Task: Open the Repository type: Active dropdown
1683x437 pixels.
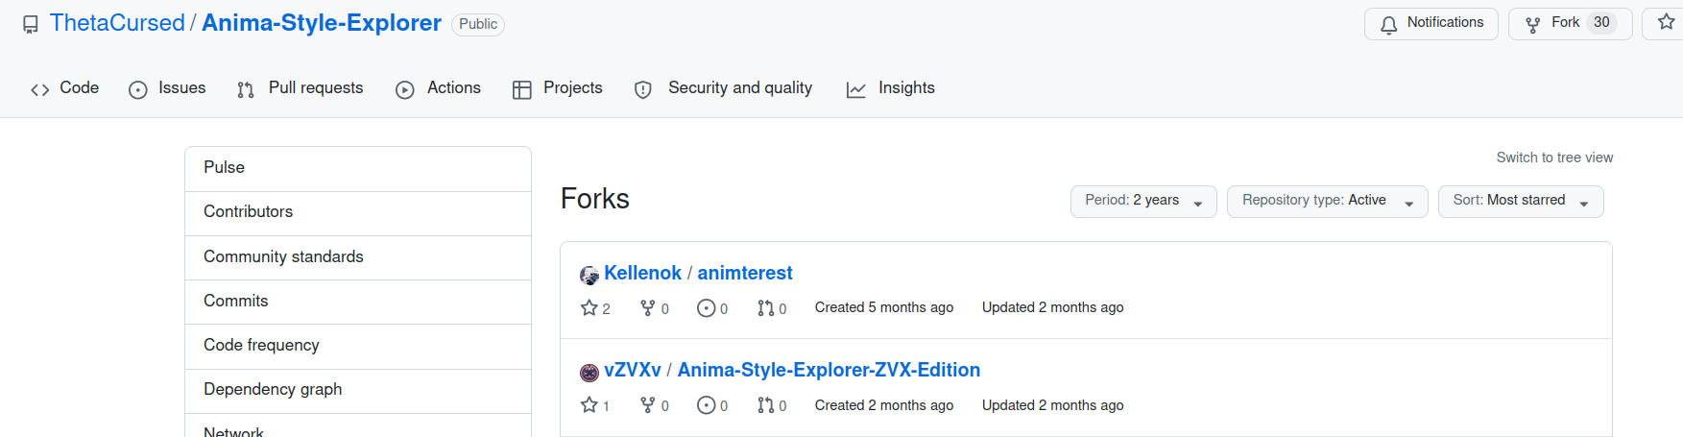Action: click(1328, 202)
